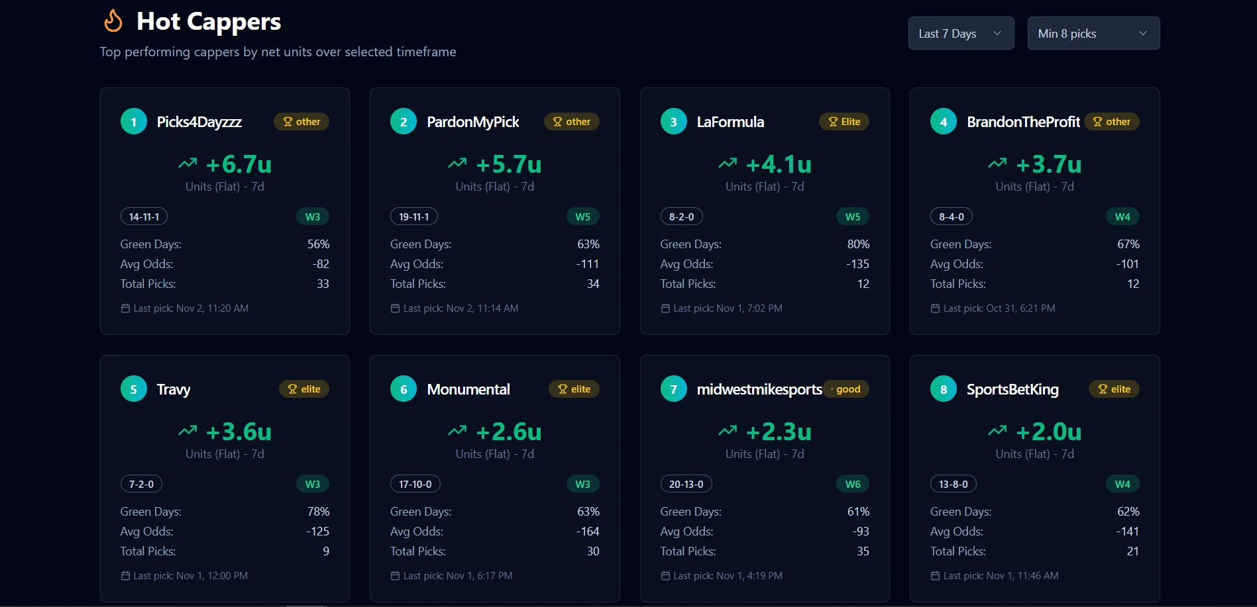This screenshot has height=607, width=1257.
Task: Click the +3.6u units value on Travy
Action: click(239, 432)
